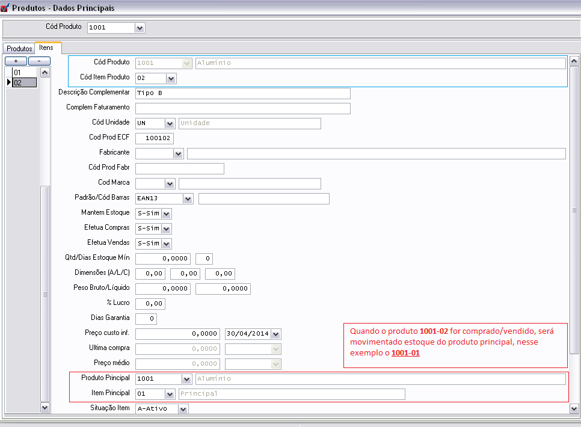Click the item list scroll up arrow

tap(45, 72)
